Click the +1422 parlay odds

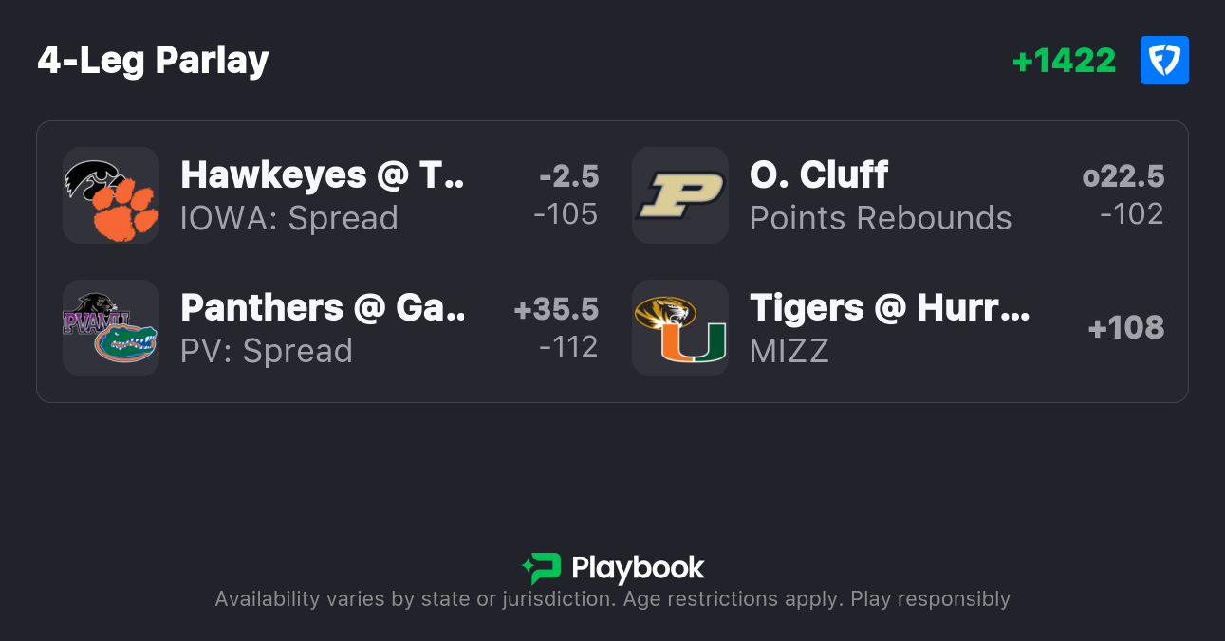1064,61
